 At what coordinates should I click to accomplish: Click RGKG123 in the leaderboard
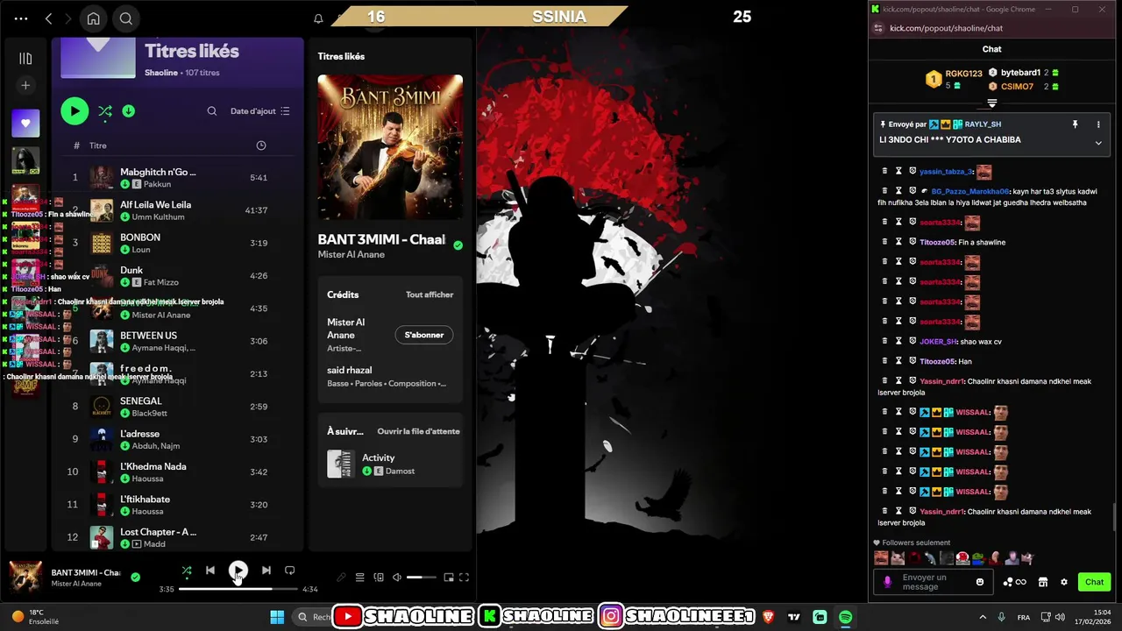click(963, 74)
